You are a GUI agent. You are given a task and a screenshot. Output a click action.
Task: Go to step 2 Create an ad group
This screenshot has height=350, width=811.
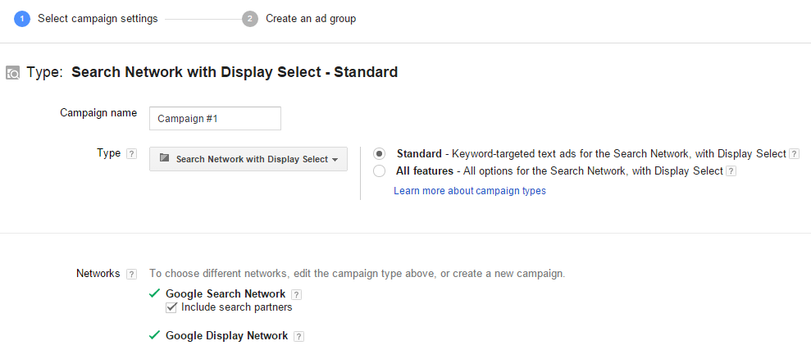(x=299, y=19)
